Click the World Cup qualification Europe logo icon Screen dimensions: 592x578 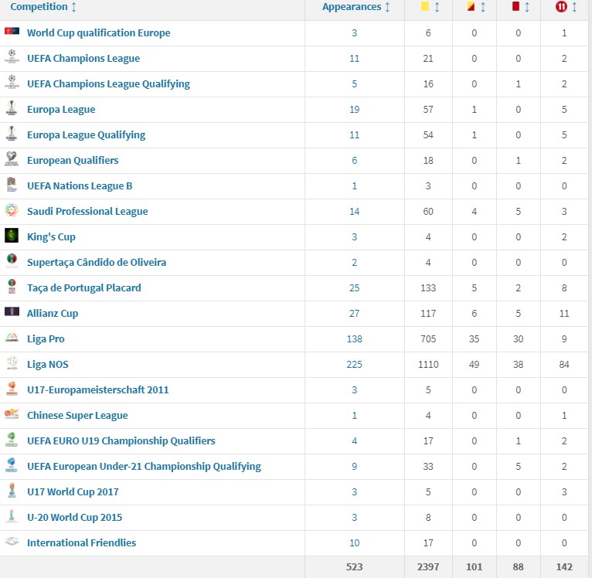12,31
